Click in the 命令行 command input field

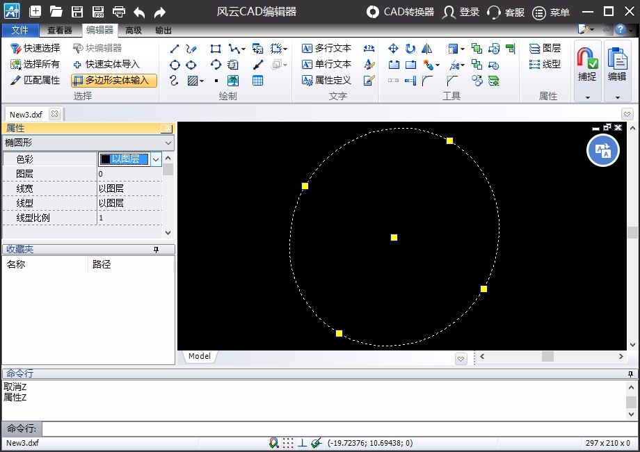(x=334, y=429)
